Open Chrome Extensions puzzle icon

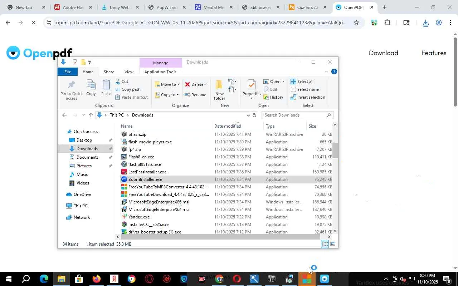tap(387, 23)
